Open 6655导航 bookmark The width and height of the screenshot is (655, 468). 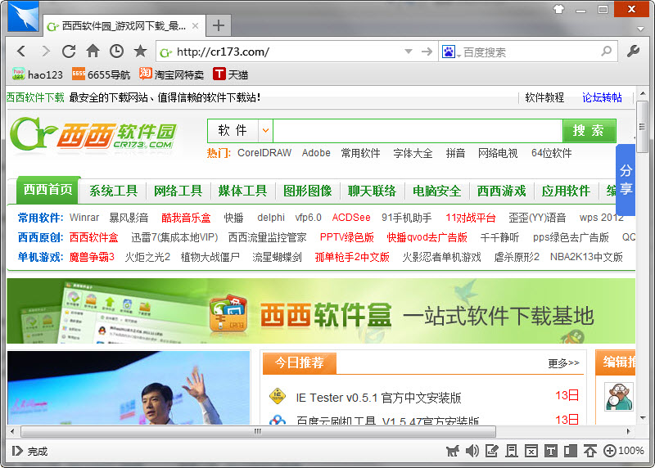101,74
